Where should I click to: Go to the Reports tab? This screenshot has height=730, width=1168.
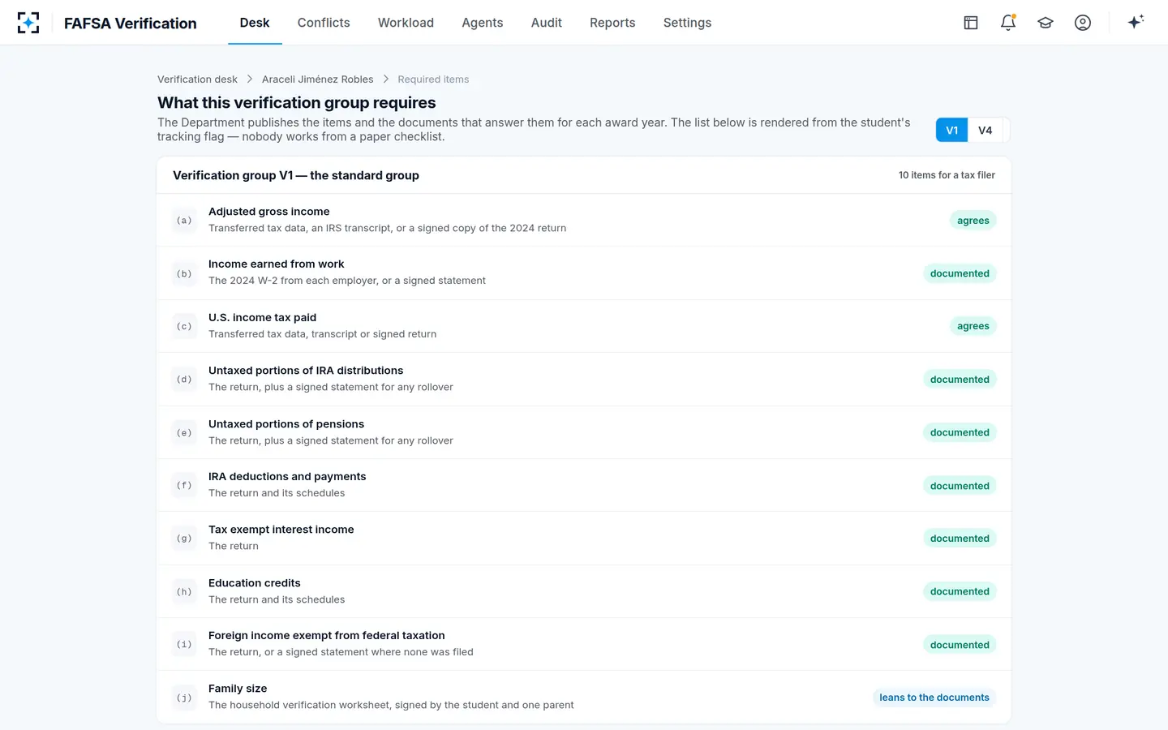pos(612,23)
